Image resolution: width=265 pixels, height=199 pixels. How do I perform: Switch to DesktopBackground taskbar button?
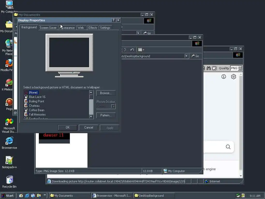154,196
